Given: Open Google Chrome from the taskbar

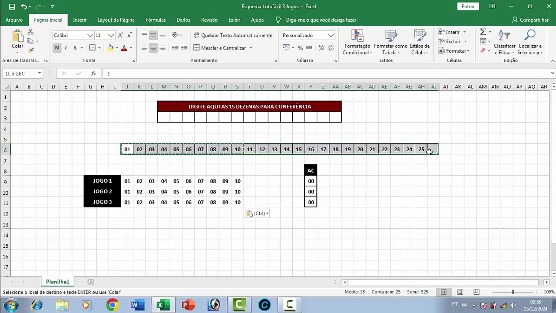Looking at the screenshot, I should pyautogui.click(x=113, y=305).
